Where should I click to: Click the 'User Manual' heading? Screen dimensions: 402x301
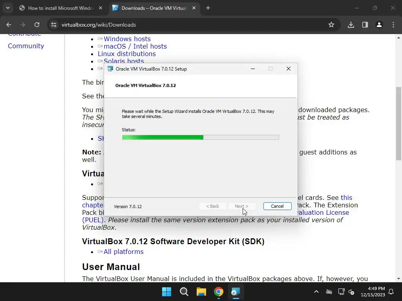click(111, 267)
